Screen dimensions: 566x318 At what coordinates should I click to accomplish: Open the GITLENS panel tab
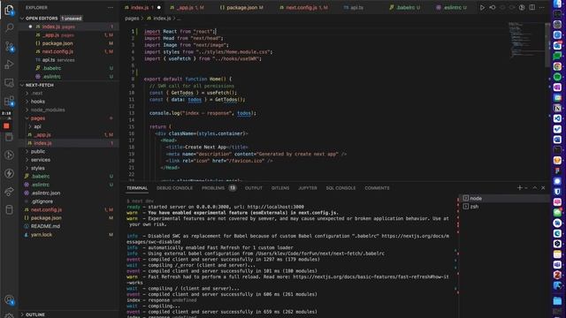tap(280, 188)
